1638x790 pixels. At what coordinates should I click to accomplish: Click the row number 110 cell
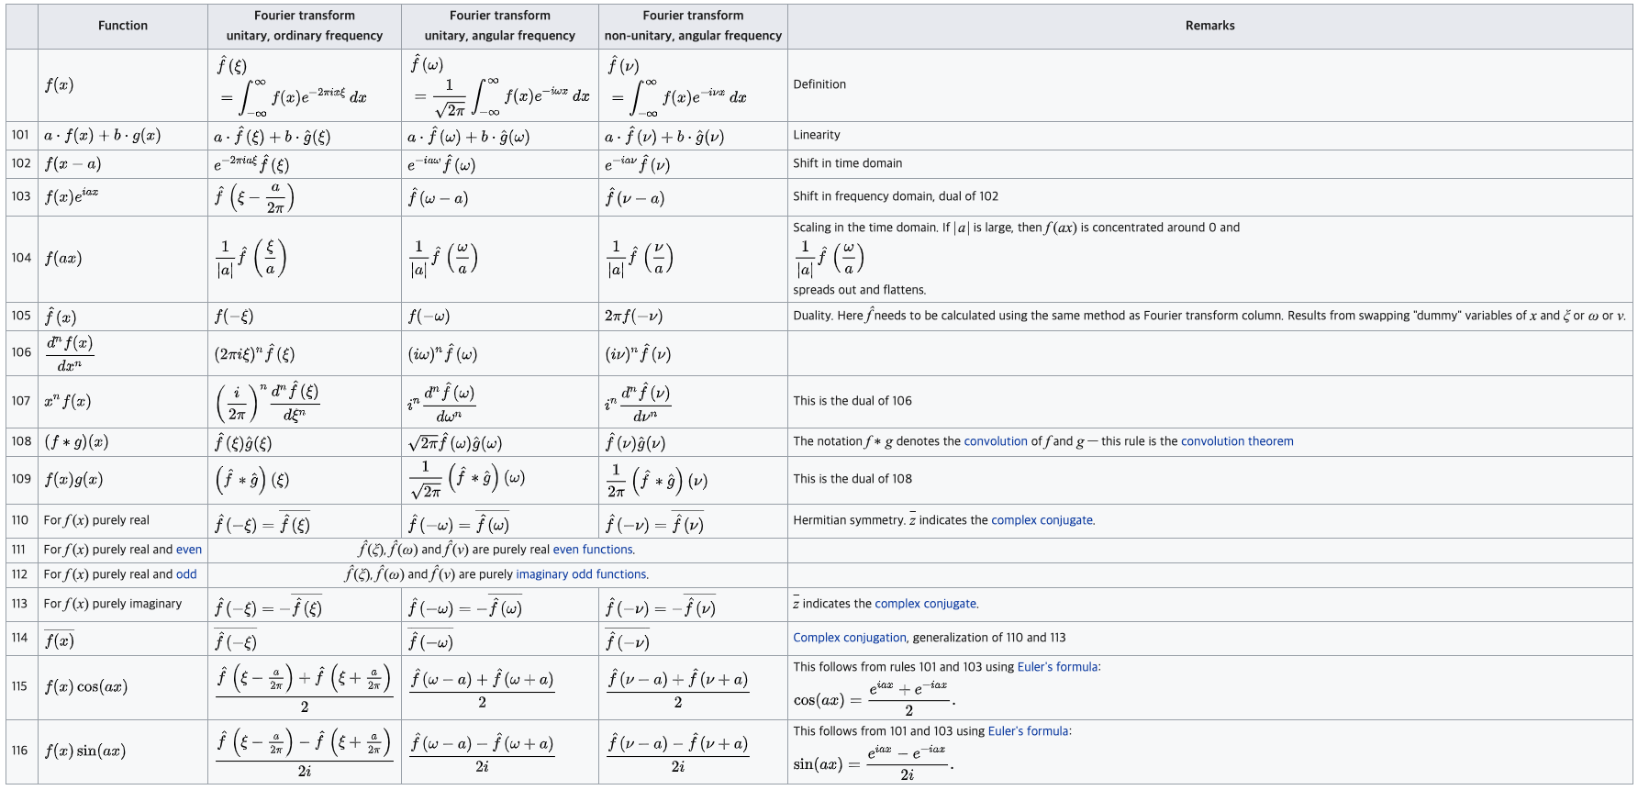[21, 520]
